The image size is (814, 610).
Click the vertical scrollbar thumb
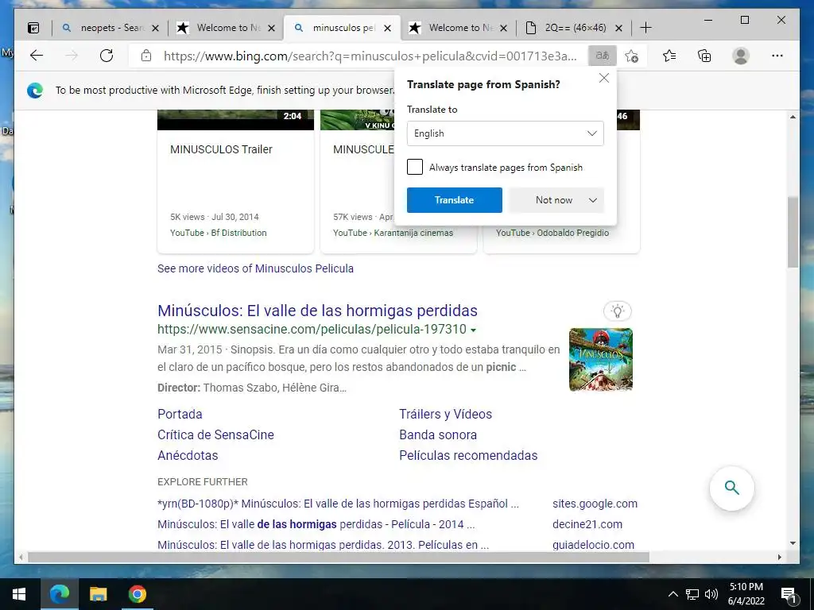[793, 232]
